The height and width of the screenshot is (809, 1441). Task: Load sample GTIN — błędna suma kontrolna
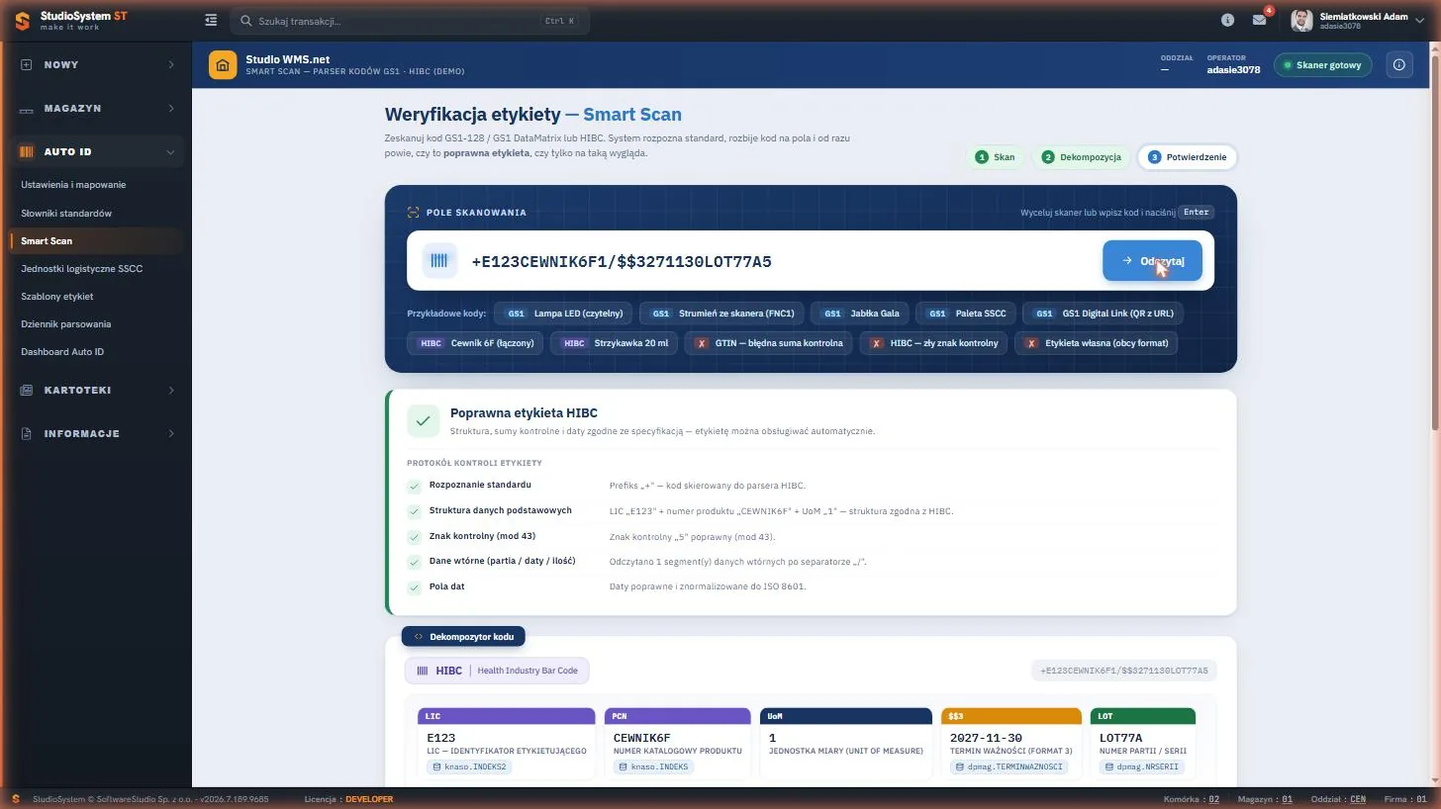pos(768,343)
